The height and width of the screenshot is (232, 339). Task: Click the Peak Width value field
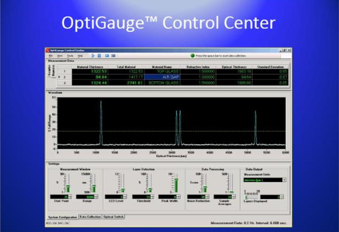(168, 197)
